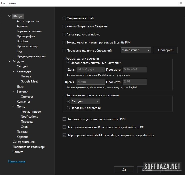Disable anonymous usage statistics checkbox
185x175 pixels.
(x=64, y=135)
